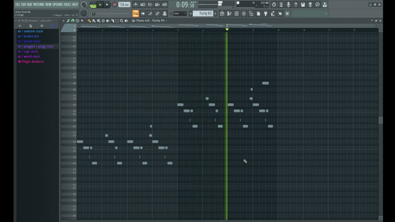Select the piano roll Select tool
Viewport: 395px width, 222px height.
pyautogui.click(x=117, y=21)
